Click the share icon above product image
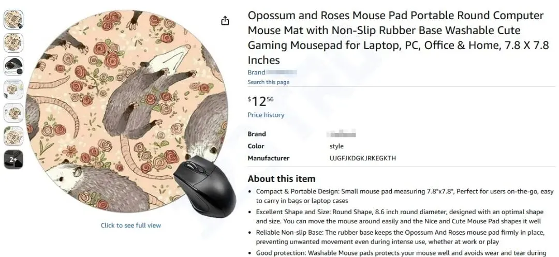 click(225, 21)
